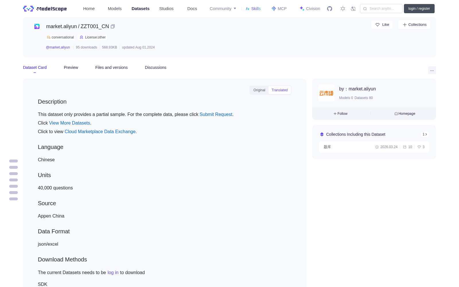459x287 pixels.
Task: Open the View More Datasets link
Action: pos(69,123)
